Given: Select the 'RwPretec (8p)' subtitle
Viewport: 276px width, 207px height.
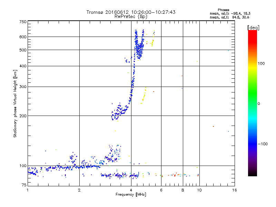Looking at the screenshot, I should click(131, 17).
